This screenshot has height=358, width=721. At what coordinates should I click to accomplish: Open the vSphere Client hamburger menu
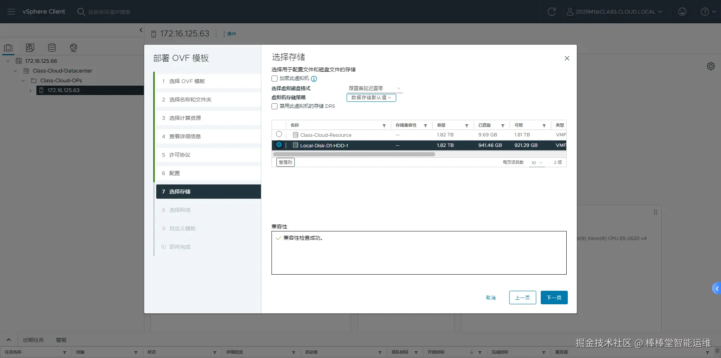(x=11, y=12)
